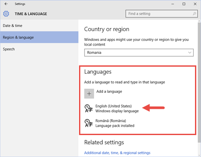Click the scrollbar down arrow
Screen dimensions: 201x157
(199, 155)
